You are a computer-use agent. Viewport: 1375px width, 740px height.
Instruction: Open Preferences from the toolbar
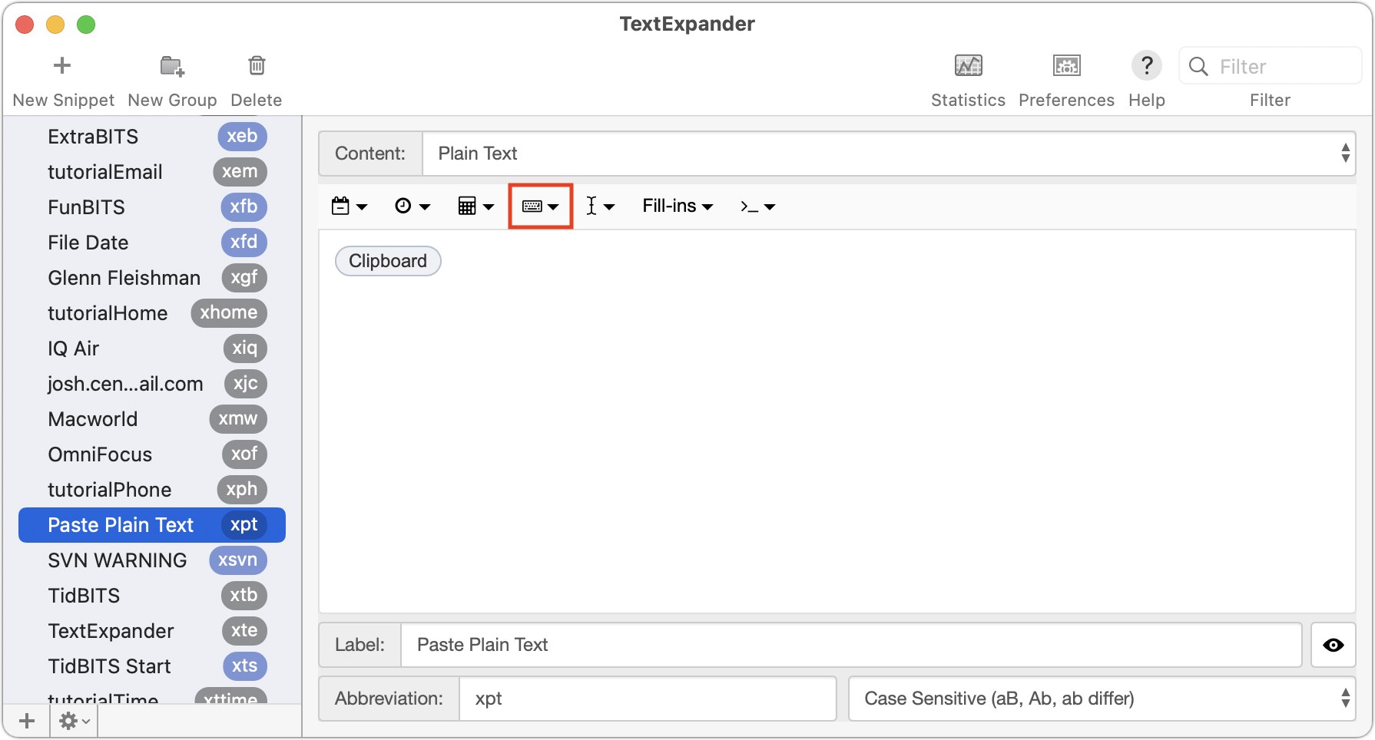(1066, 66)
